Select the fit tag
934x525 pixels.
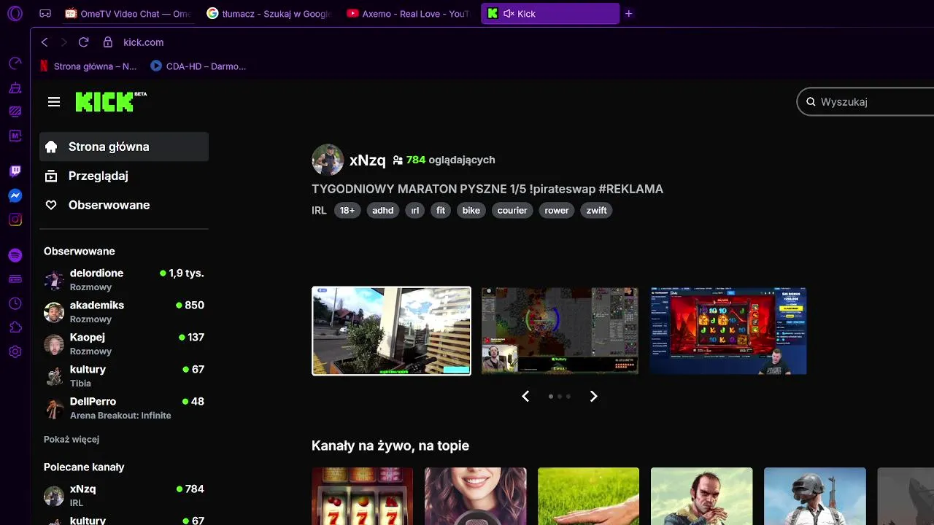(441, 210)
